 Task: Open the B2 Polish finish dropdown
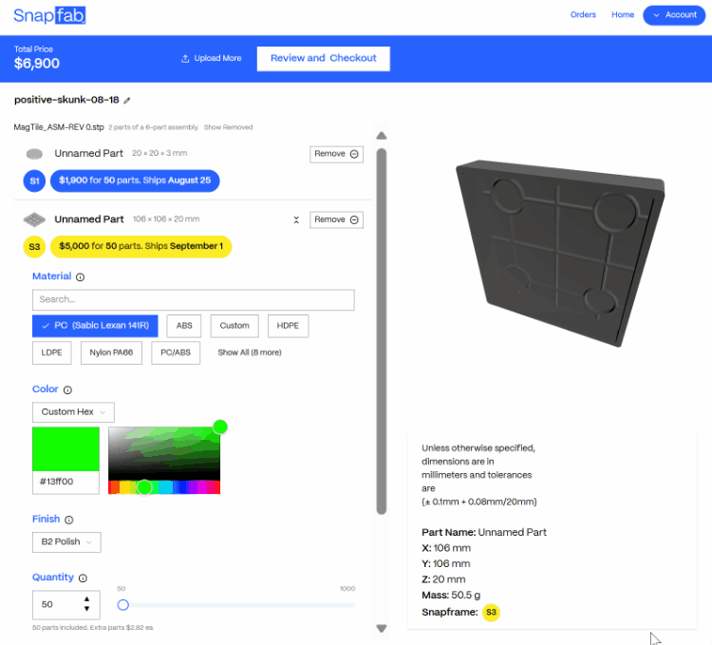coord(66,541)
